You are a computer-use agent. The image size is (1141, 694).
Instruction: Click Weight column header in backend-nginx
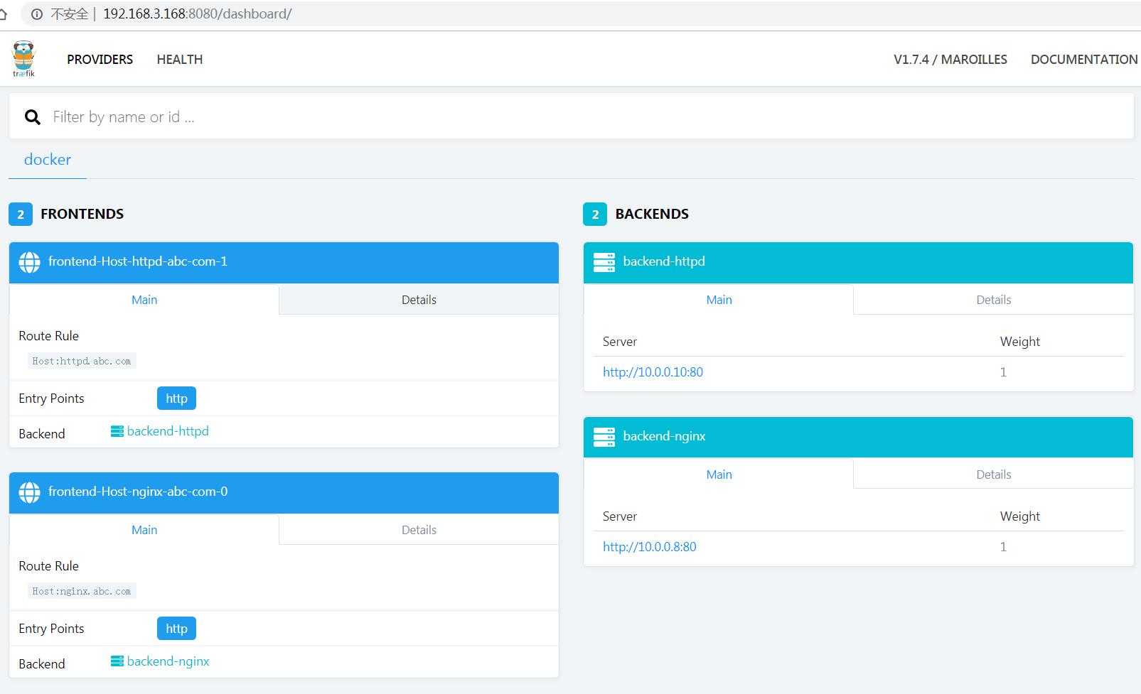click(x=1020, y=516)
